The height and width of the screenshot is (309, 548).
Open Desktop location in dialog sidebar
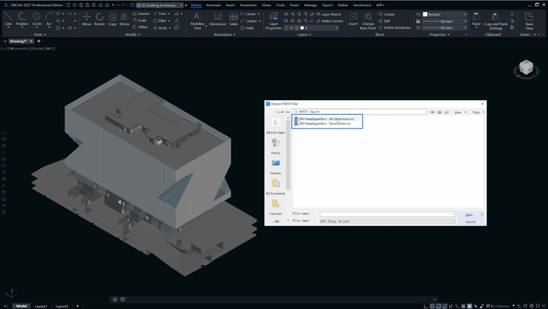(x=275, y=167)
